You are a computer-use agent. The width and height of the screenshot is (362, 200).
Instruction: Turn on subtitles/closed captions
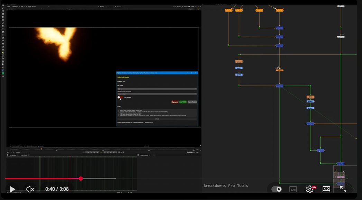(x=293, y=189)
